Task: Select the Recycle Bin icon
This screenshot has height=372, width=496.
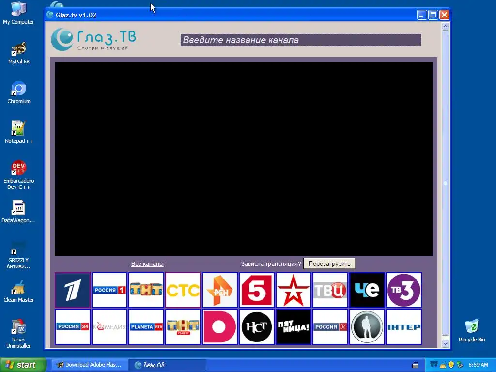Action: (x=472, y=331)
